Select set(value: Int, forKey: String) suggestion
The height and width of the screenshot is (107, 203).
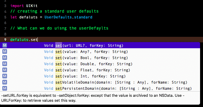[100, 76]
